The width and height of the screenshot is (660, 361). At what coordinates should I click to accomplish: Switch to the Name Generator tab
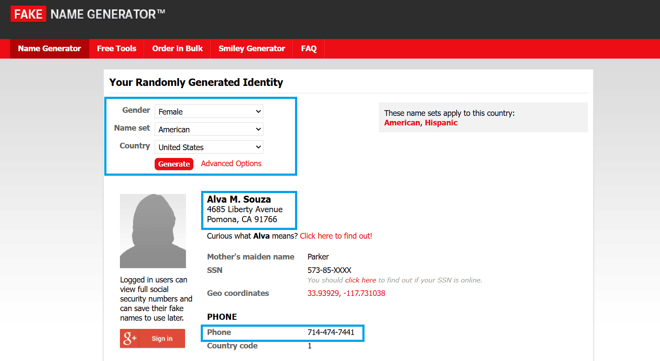click(50, 49)
